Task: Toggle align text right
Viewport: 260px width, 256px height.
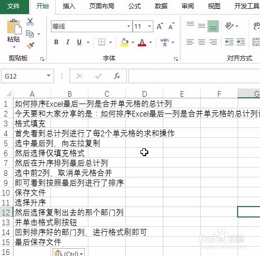Action: pos(213,42)
